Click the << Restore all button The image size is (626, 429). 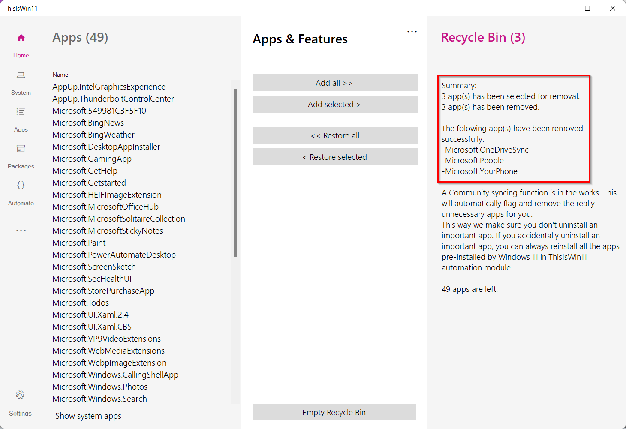click(335, 135)
